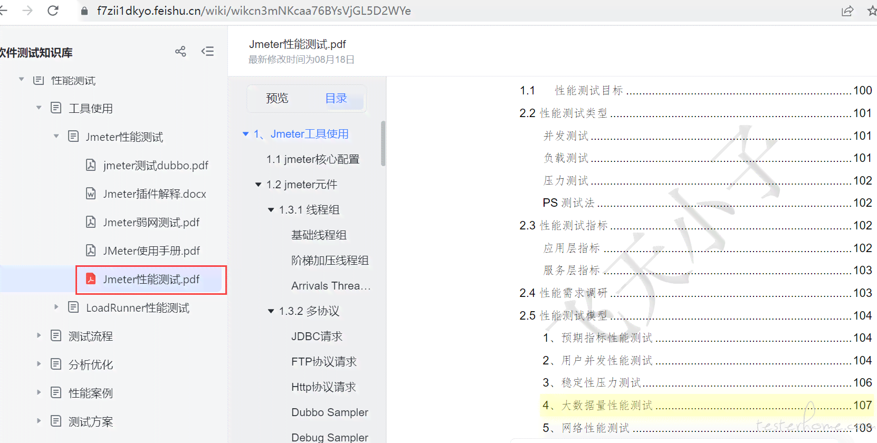Click the browser forward arrow

(27, 11)
